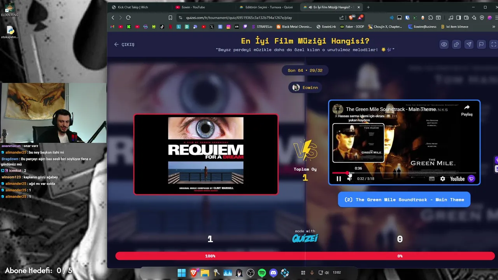
Task: Open Black Metal Chronic... bookmark
Action: [294, 27]
